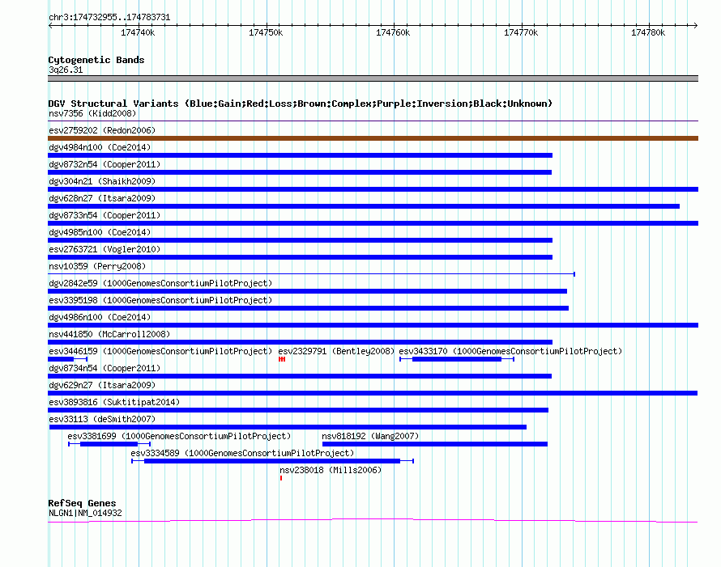Viewport: 721px width, 567px height.
Task: Click the RefSeq Genes track title
Action: coord(82,503)
